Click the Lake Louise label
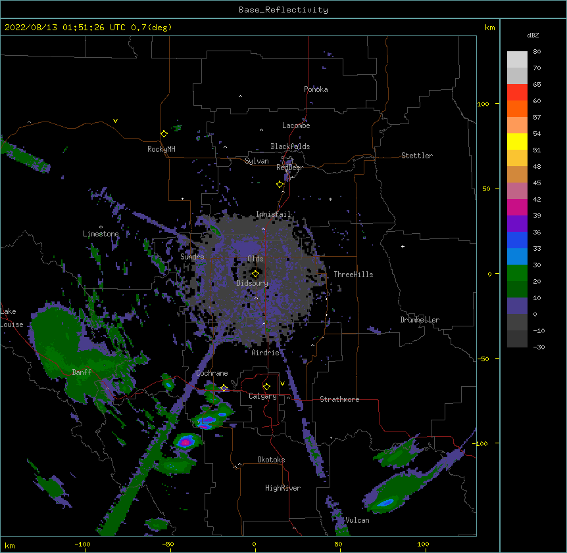Screen dimensions: 567x553 [12, 318]
